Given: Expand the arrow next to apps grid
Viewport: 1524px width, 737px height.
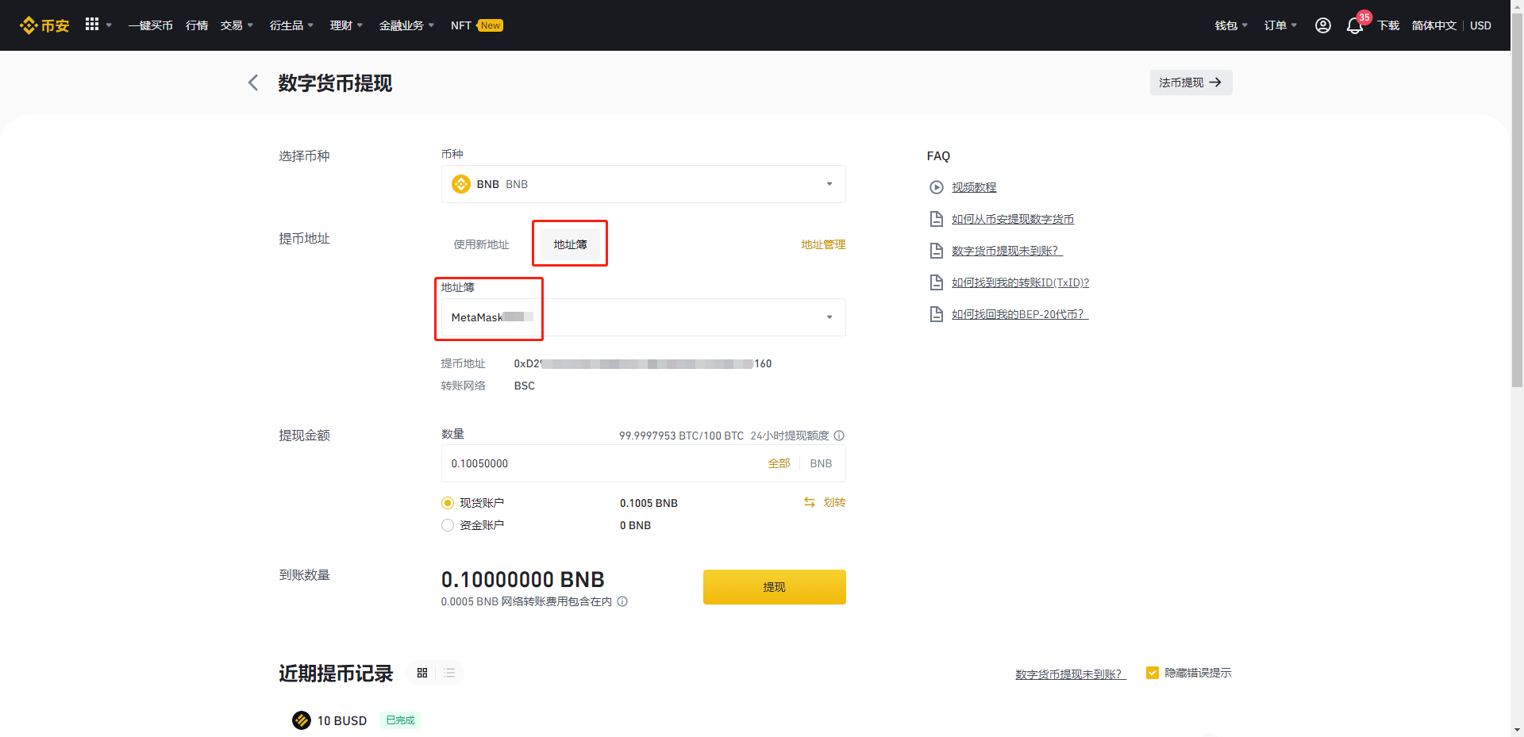Looking at the screenshot, I should [109, 25].
